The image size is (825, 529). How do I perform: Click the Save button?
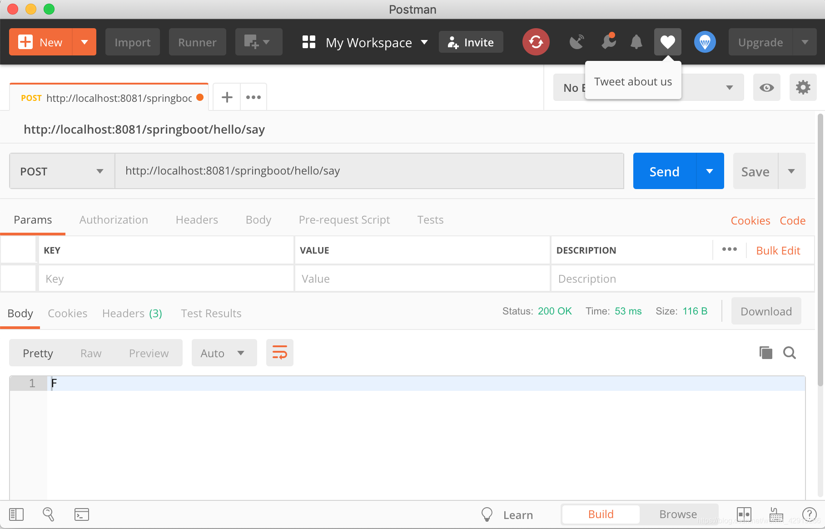tap(755, 171)
